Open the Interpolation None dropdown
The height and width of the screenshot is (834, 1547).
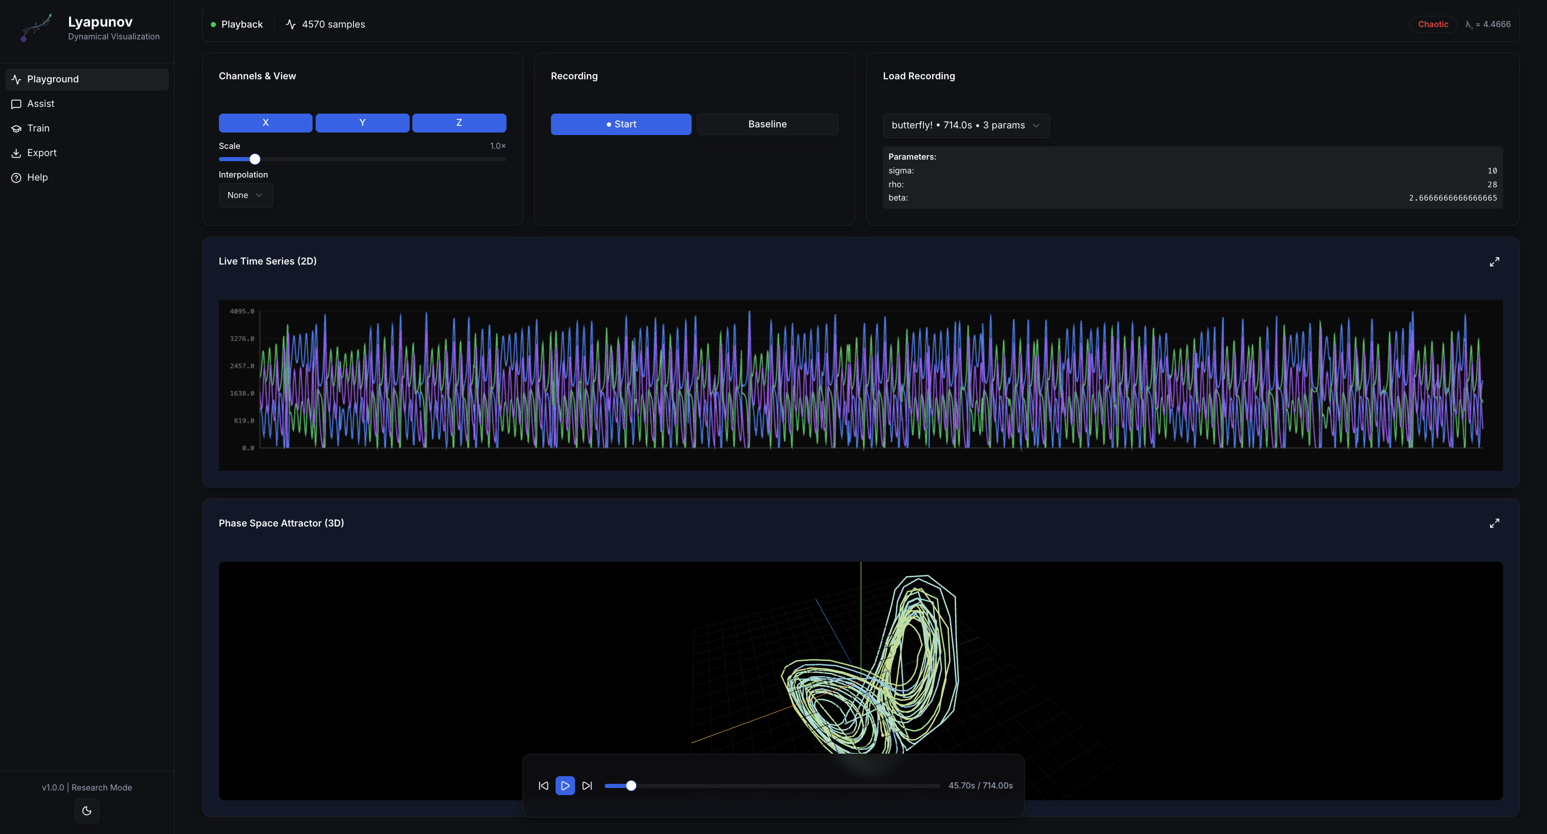point(245,195)
